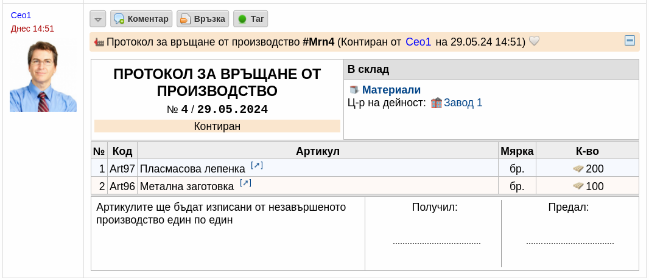Click the Връзка button

[x=203, y=19]
